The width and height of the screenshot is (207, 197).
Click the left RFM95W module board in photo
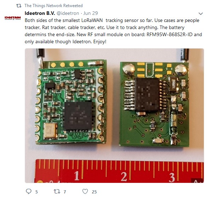coord(71,102)
